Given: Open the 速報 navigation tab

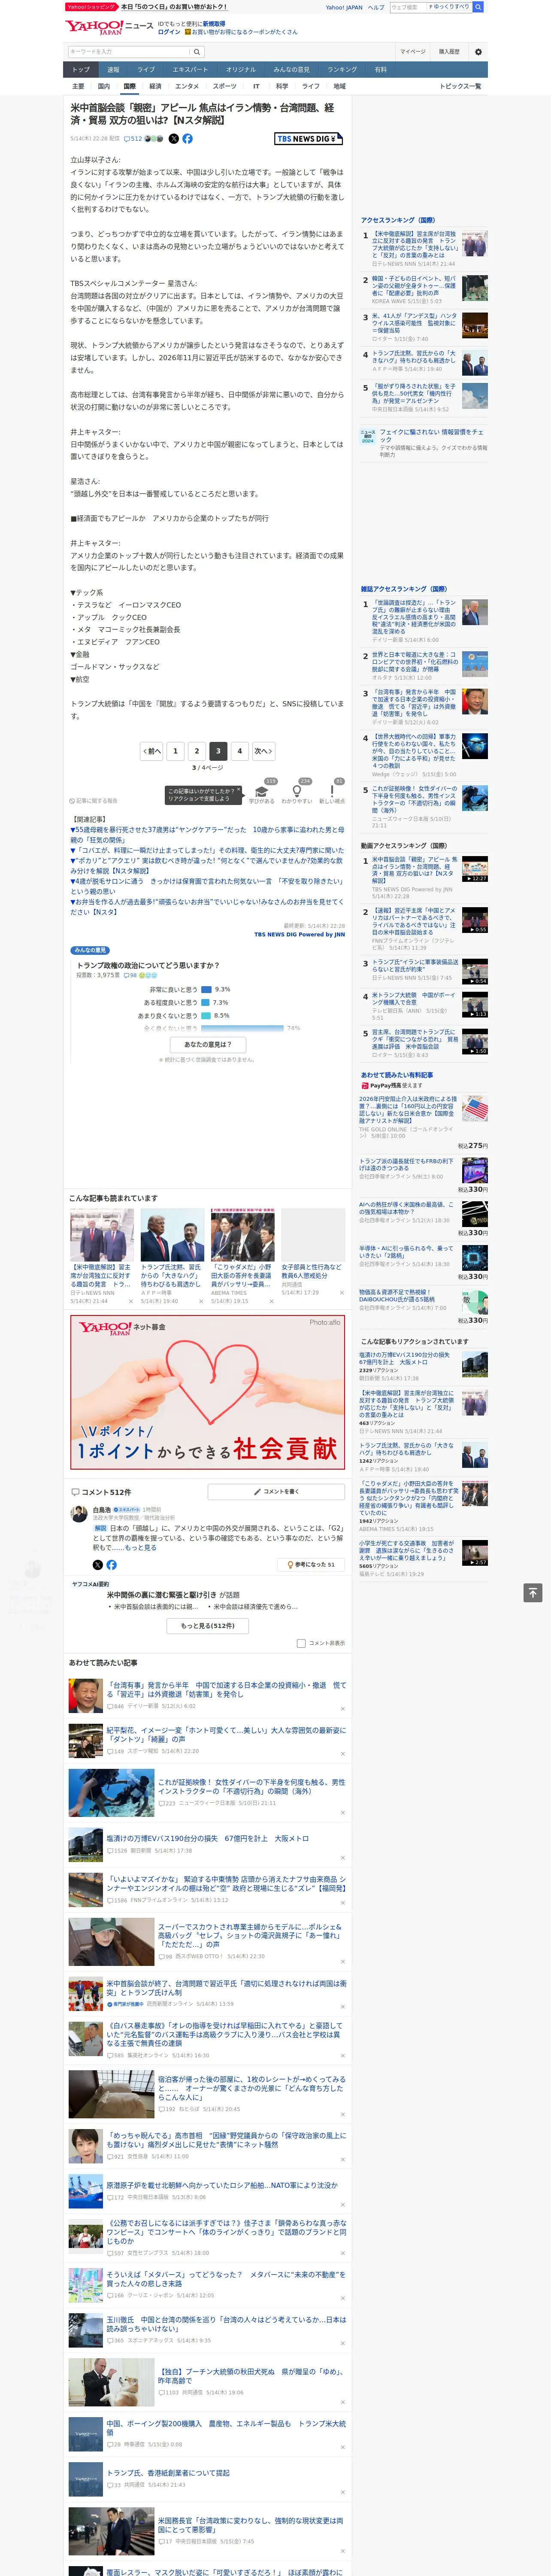Looking at the screenshot, I should (x=113, y=70).
